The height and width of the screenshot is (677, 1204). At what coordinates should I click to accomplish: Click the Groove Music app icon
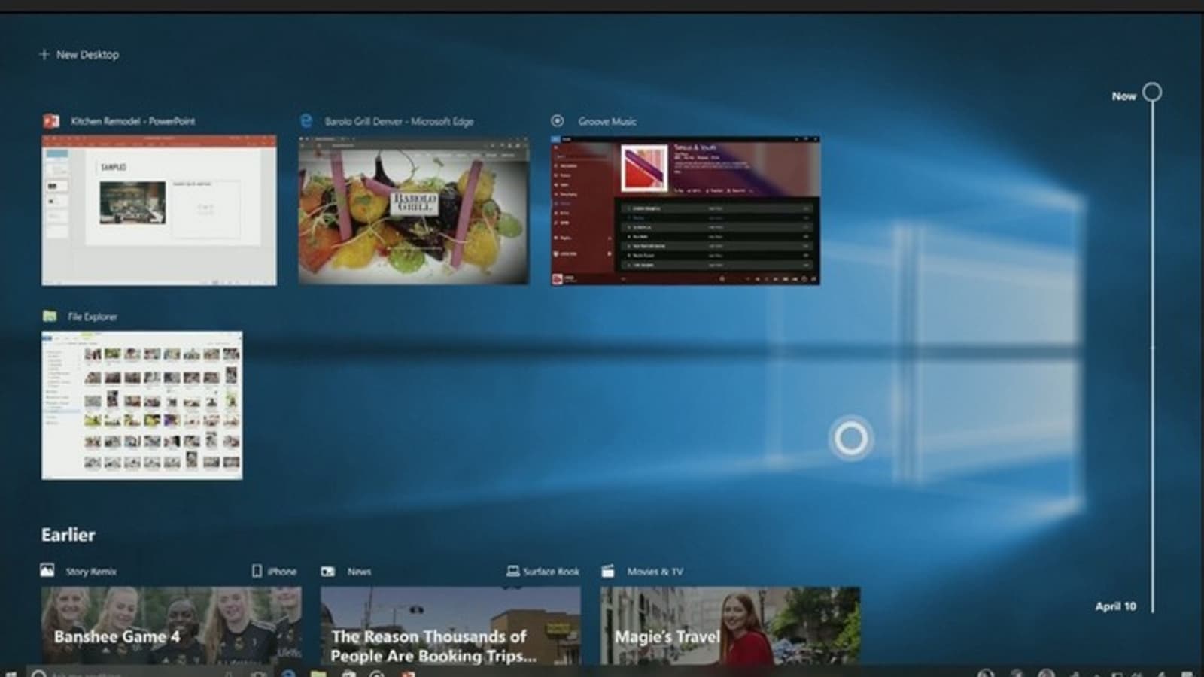point(558,121)
